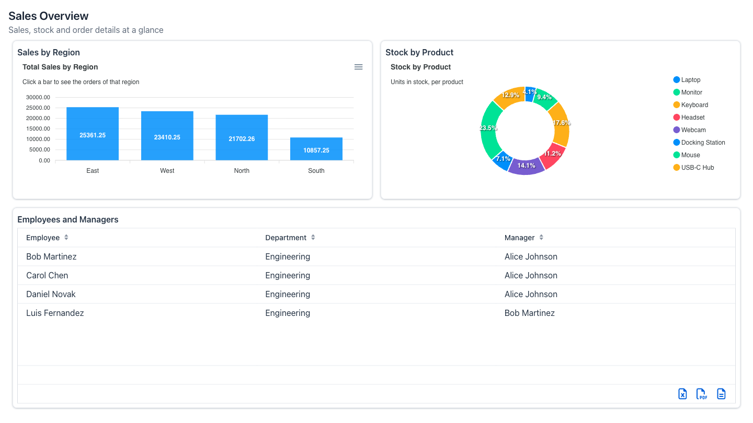The image size is (753, 423).
Task: Export employees table as CSV text file
Action: [x=721, y=394]
